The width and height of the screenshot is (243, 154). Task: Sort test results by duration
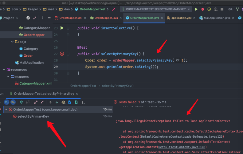point(28,102)
